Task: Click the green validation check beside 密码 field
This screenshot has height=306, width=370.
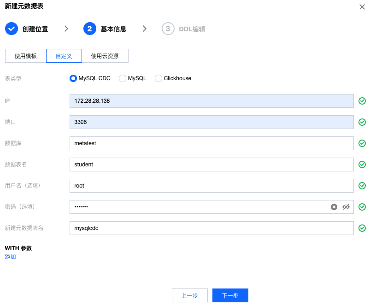Action: click(362, 207)
